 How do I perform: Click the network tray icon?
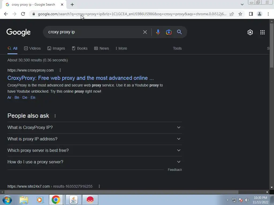tap(234, 200)
